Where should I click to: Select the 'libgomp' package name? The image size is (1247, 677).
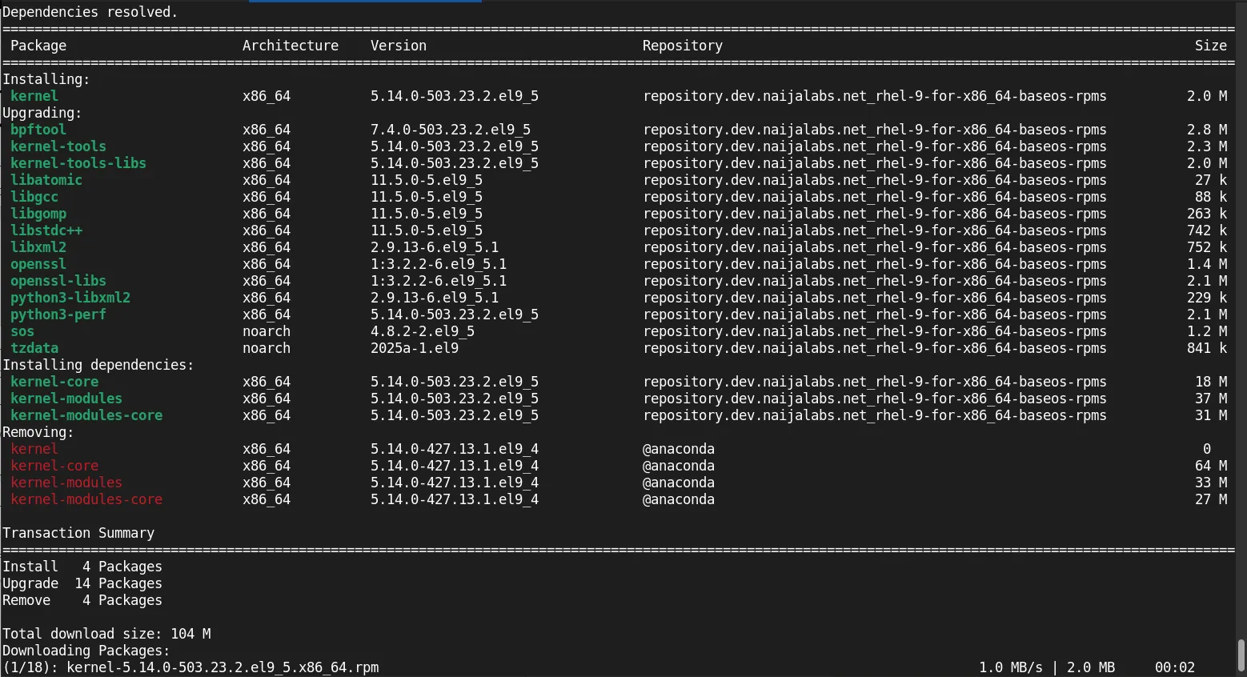pos(38,214)
